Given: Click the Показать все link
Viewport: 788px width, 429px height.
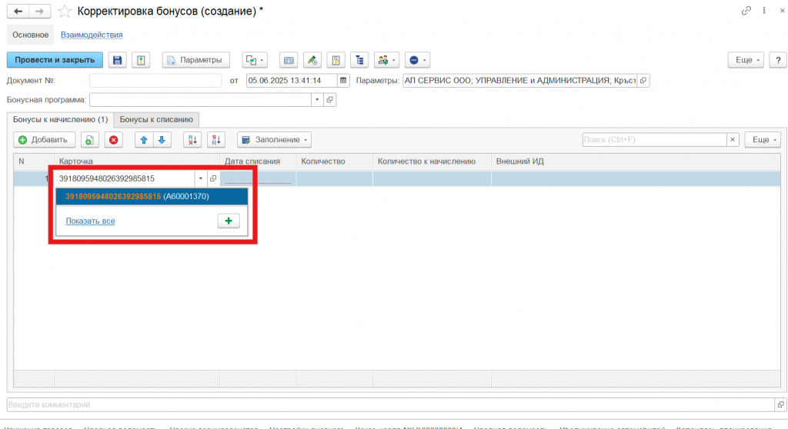Looking at the screenshot, I should click(90, 221).
